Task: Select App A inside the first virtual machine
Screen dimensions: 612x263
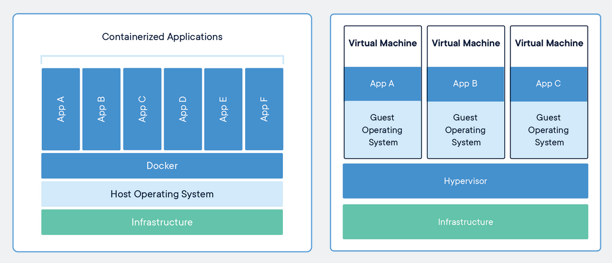Action: coord(382,84)
